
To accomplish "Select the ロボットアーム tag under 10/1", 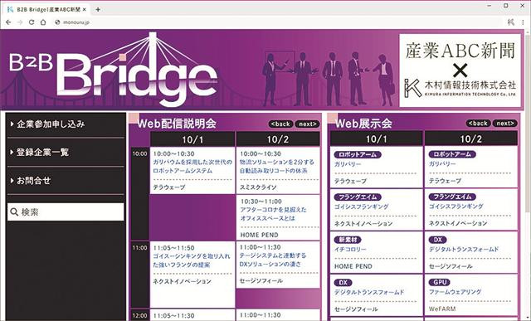I will (358, 154).
